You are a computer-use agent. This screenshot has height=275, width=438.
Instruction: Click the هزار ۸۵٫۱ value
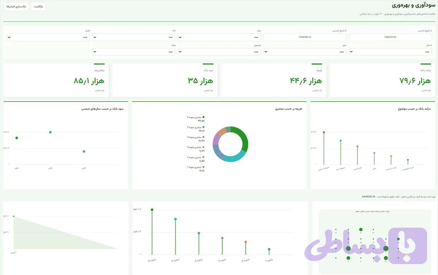[89, 81]
